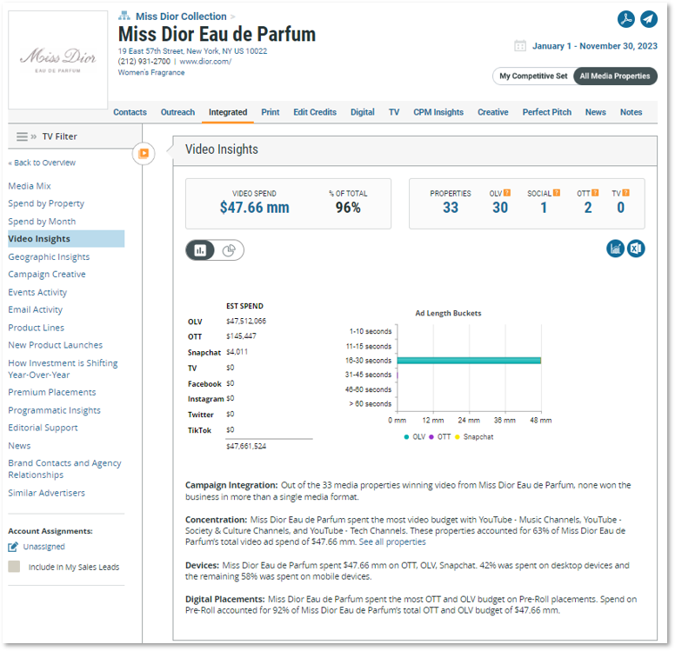Select All Media Properties toggle option
This screenshot has height=651, width=675.
[615, 76]
